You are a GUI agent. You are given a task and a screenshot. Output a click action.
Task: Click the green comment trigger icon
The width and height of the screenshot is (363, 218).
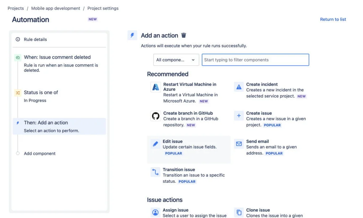click(18, 57)
